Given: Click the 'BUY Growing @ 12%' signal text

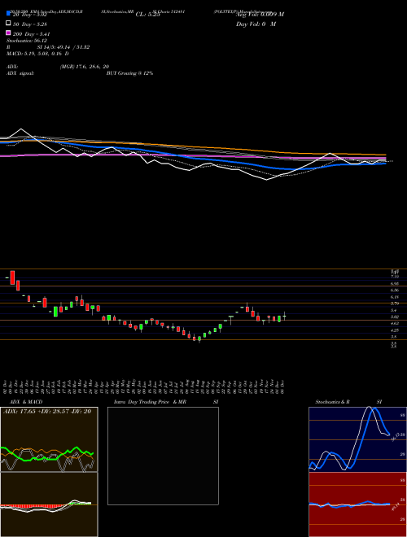Looking at the screenshot, I should tap(129, 73).
